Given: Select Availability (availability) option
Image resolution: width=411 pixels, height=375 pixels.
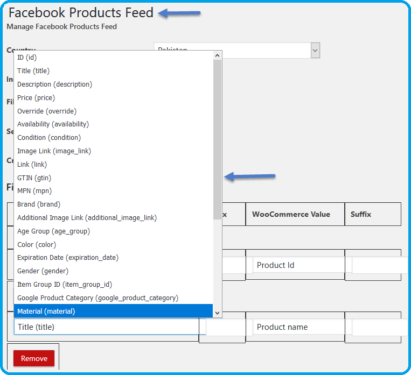Looking at the screenshot, I should [x=113, y=124].
